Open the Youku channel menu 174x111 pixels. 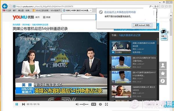tap(47, 17)
